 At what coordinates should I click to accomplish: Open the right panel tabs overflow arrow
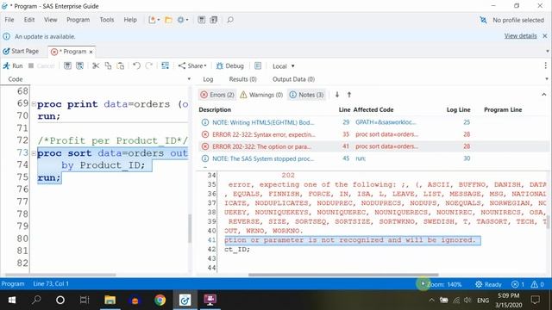pos(547,79)
